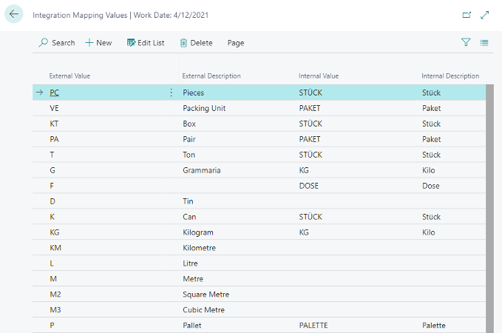Image resolution: width=502 pixels, height=333 pixels.
Task: Open Internal Value column header options
Action: (x=319, y=76)
